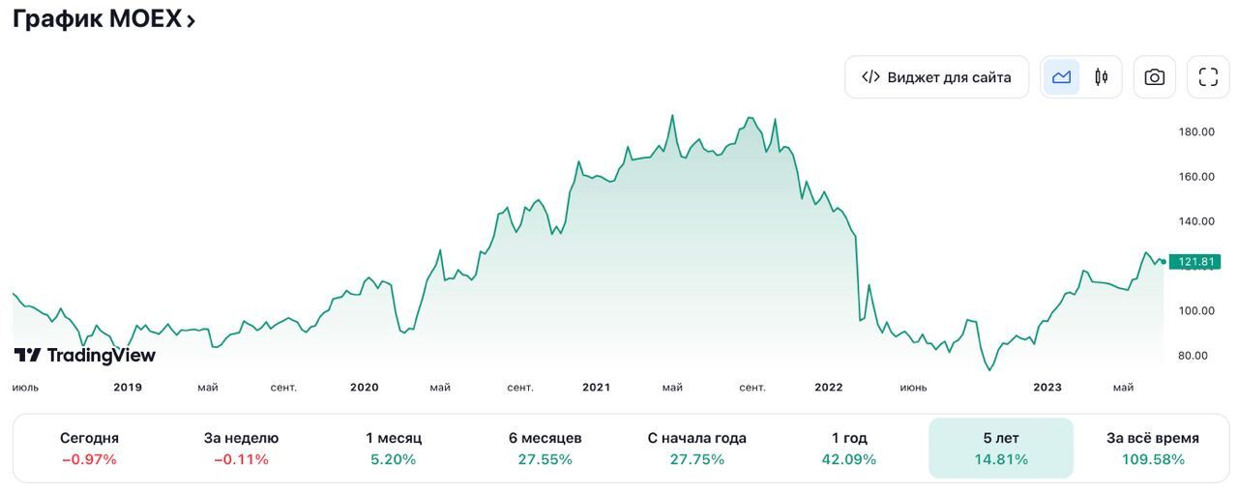Image resolution: width=1238 pixels, height=493 pixels.
Task: Click the 2021 marker on time axis
Action: [596, 388]
